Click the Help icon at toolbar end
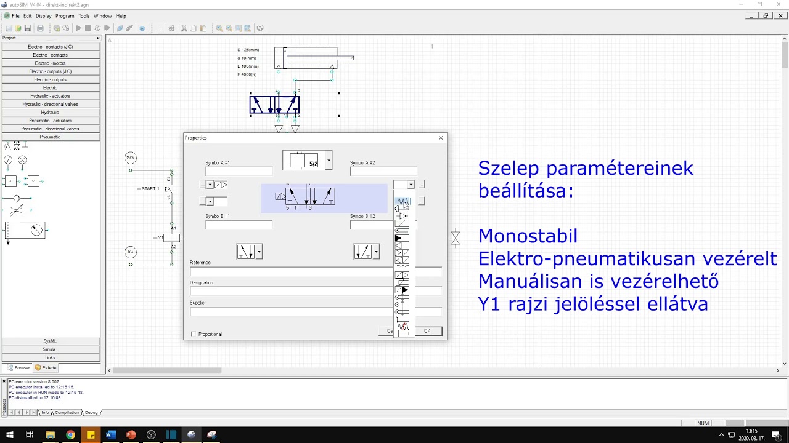 [x=260, y=28]
